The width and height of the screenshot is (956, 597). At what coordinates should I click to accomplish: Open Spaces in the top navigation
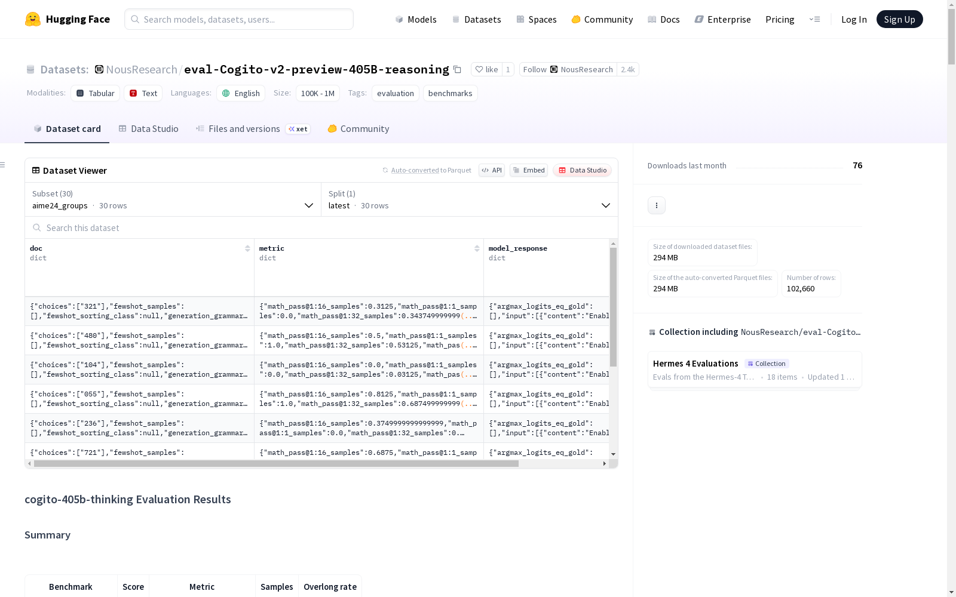(537, 19)
